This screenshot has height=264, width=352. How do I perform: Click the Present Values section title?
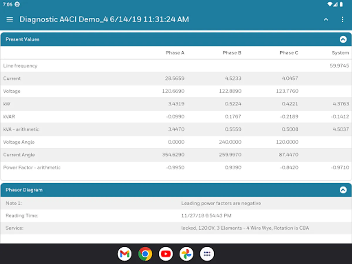coord(23,39)
